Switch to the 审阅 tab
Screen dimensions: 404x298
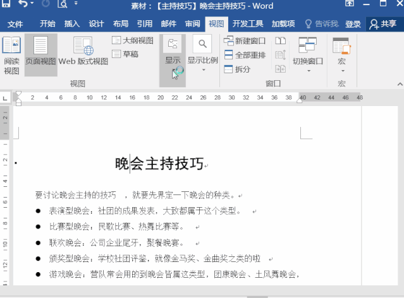(193, 24)
